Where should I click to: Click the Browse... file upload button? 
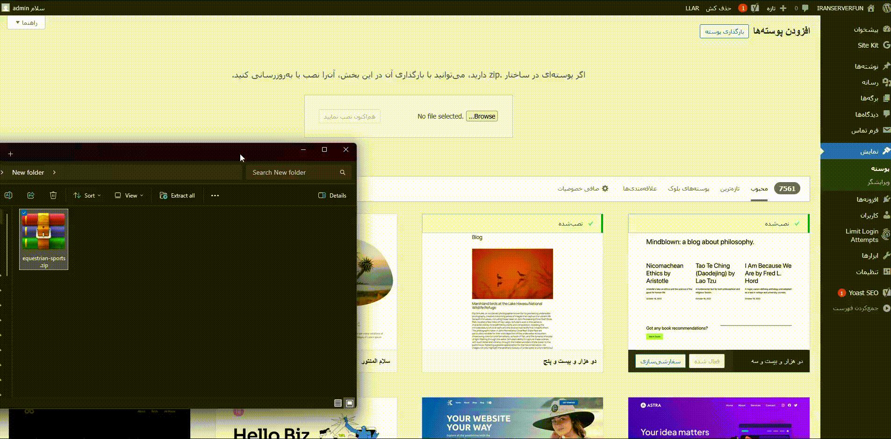[x=481, y=116]
